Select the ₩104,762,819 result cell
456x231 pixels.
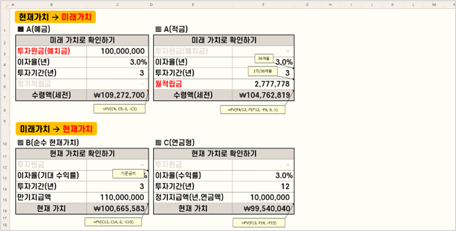pos(263,95)
